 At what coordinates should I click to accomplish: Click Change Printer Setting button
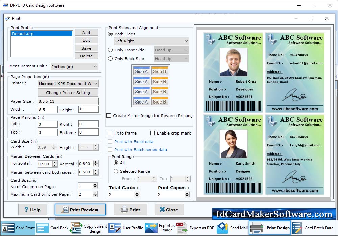coord(68,93)
